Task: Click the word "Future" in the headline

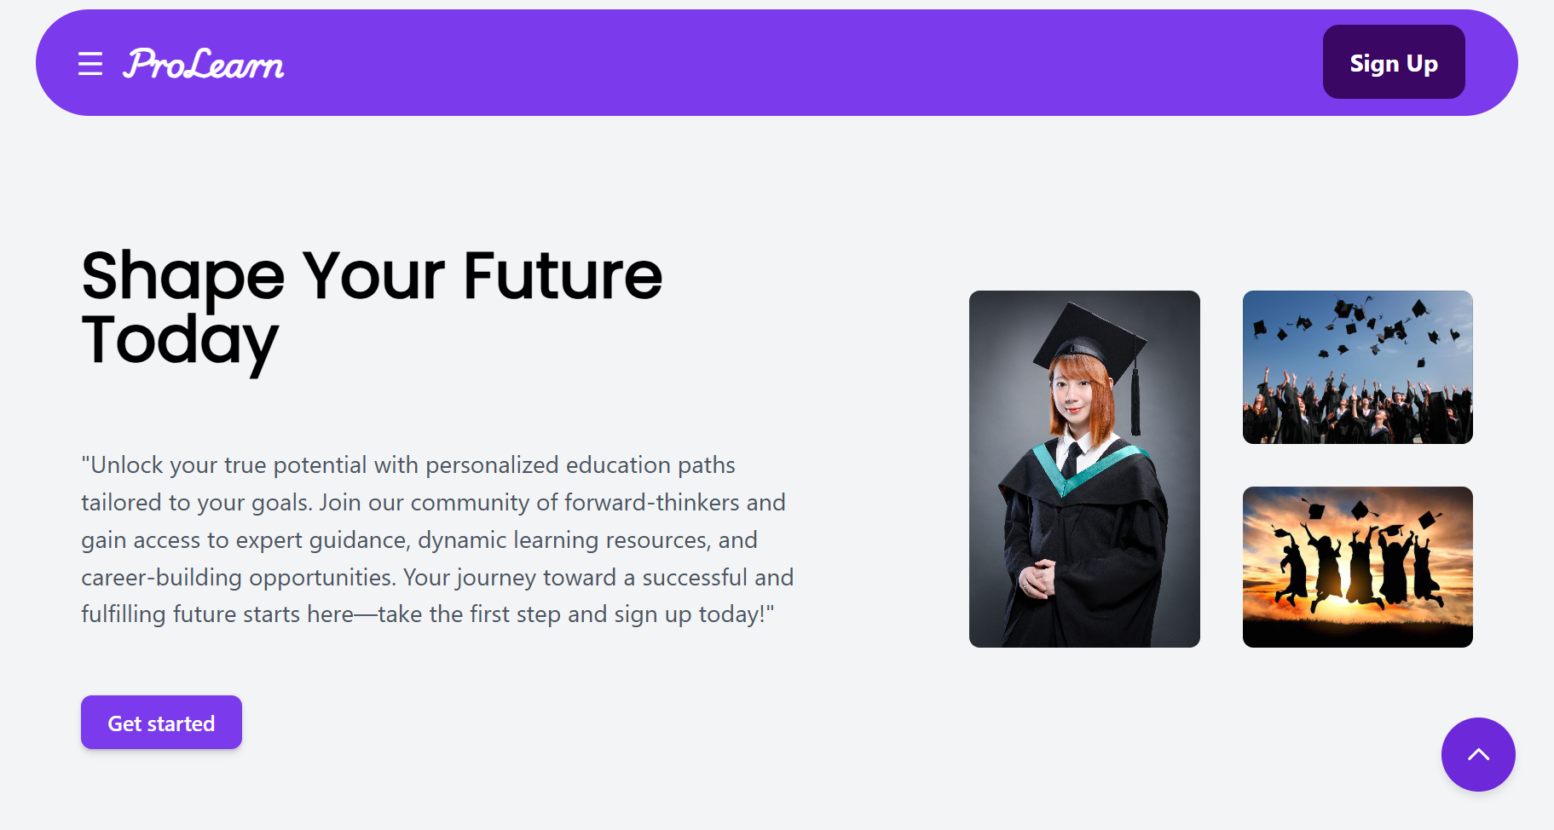Action: [563, 276]
